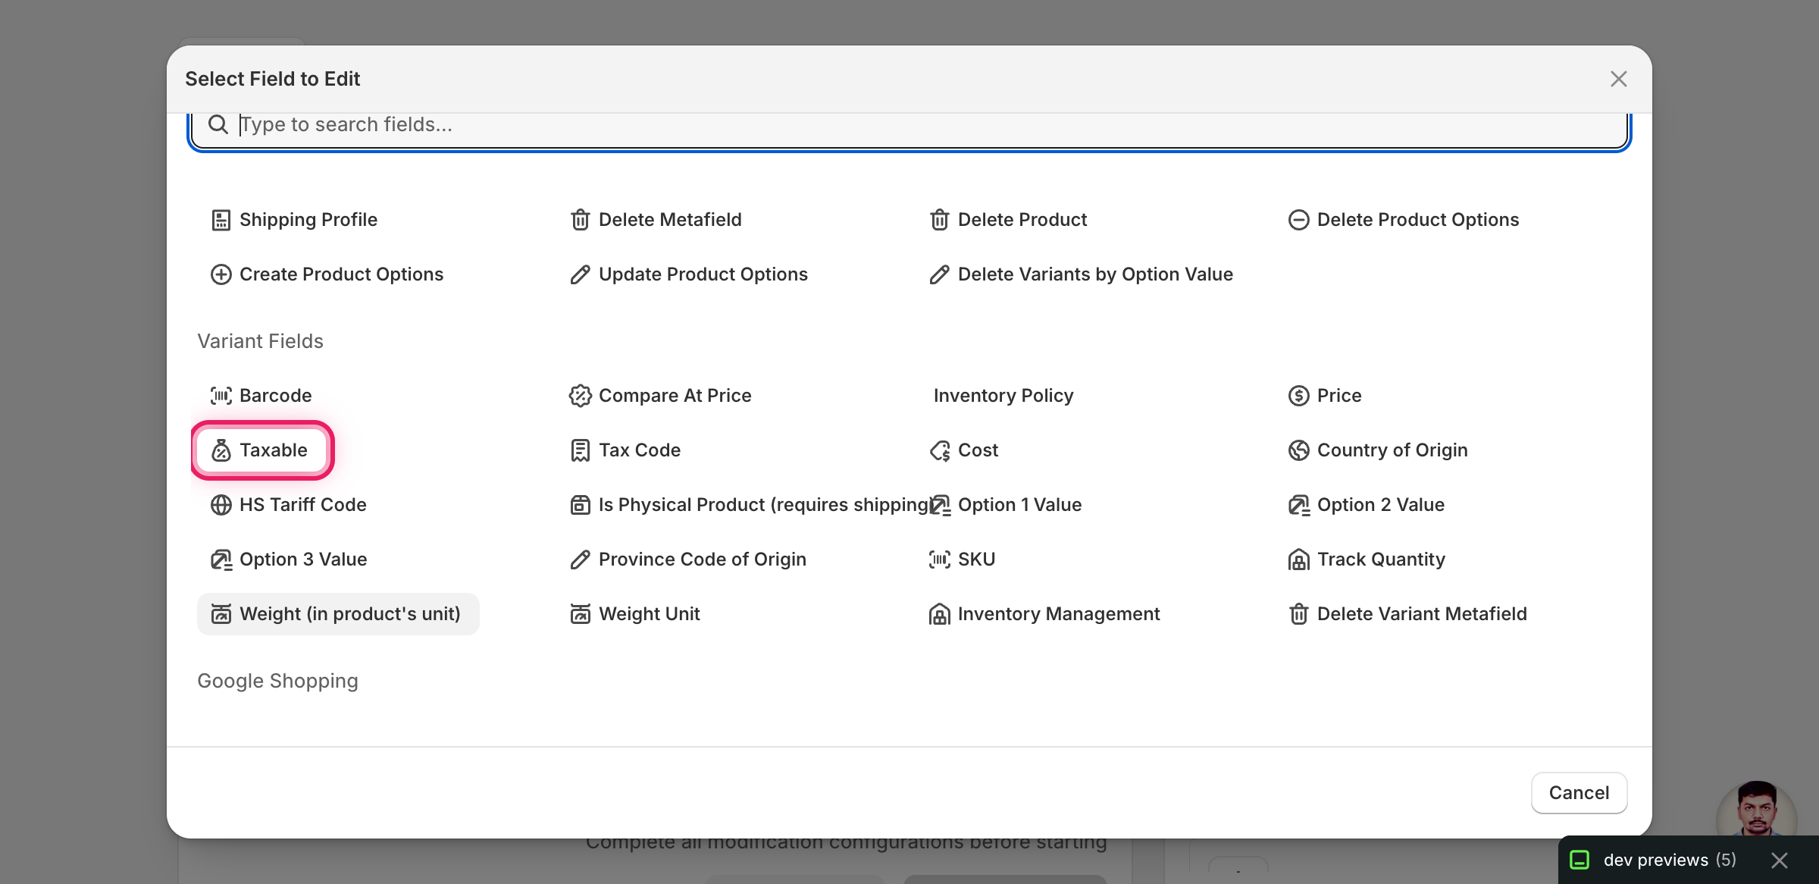The width and height of the screenshot is (1819, 884).
Task: Click the plus-circle icon for Create Product Options
Action: [x=221, y=274]
